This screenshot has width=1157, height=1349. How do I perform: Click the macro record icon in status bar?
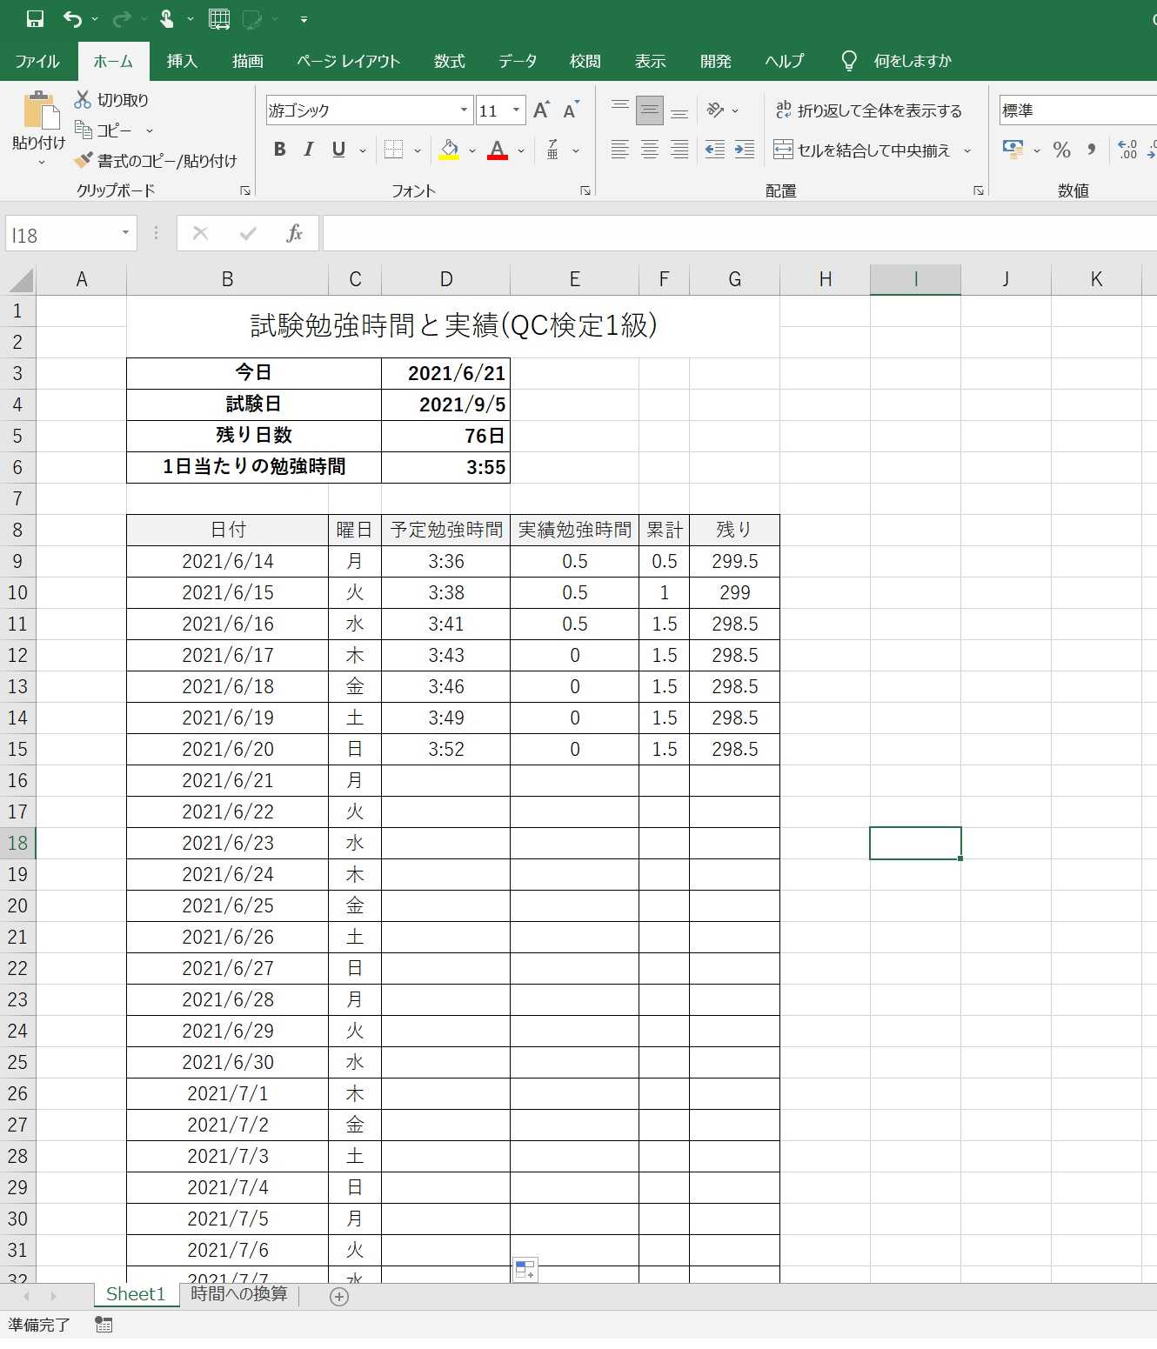[x=104, y=1325]
